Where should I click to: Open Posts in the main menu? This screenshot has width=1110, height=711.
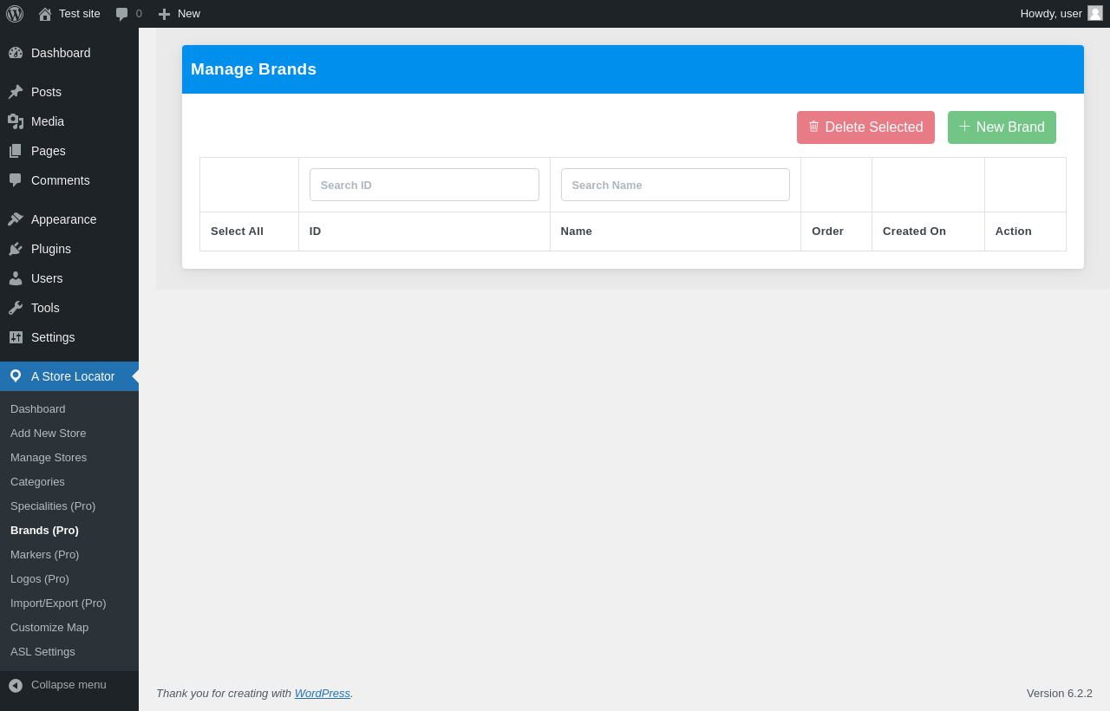pyautogui.click(x=69, y=92)
